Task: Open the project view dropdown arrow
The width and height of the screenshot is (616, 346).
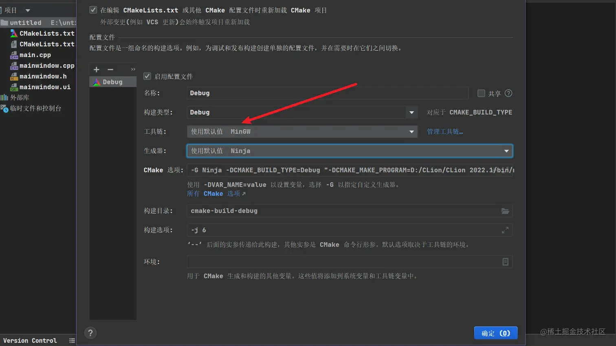Action: pos(28,10)
